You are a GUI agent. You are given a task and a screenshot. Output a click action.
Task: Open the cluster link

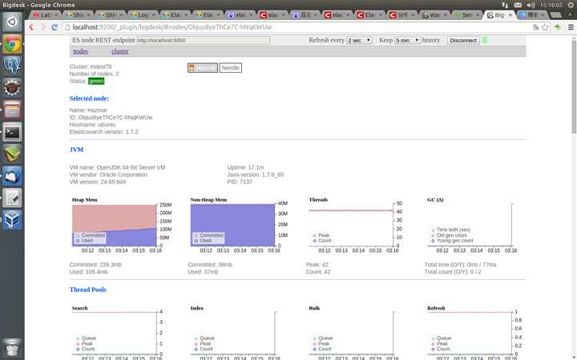click(120, 51)
